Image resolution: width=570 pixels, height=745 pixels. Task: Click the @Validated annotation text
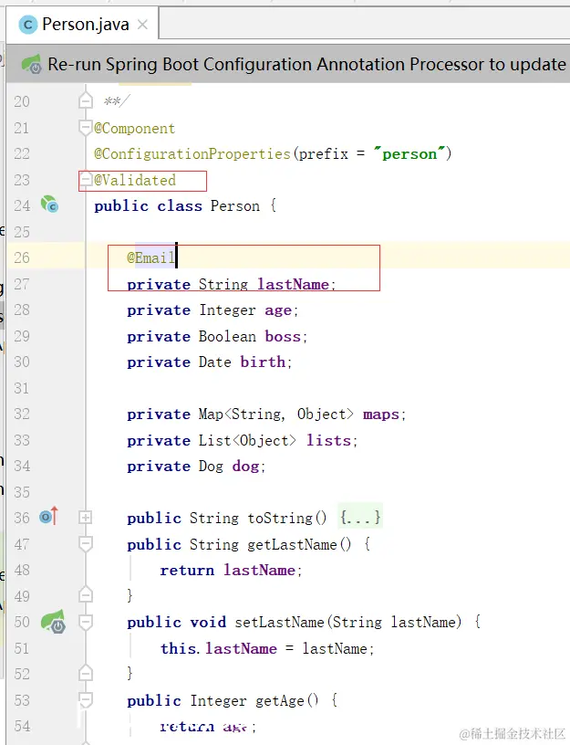coord(135,180)
